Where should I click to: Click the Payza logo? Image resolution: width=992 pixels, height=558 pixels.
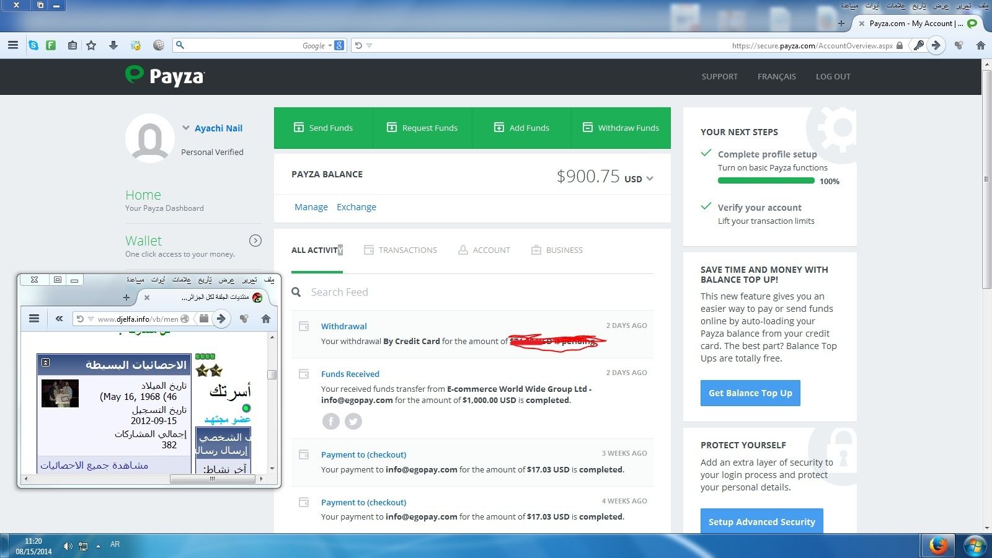(x=164, y=76)
